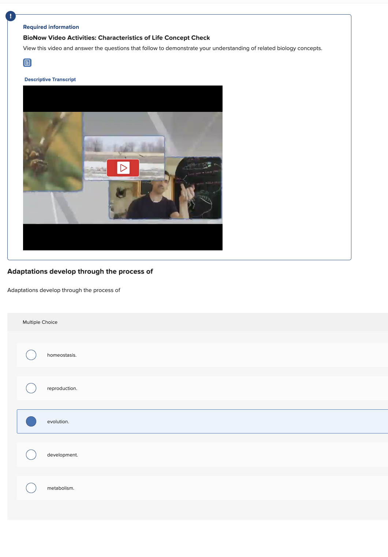Open the transcript document icon
The image size is (388, 557).
27,62
